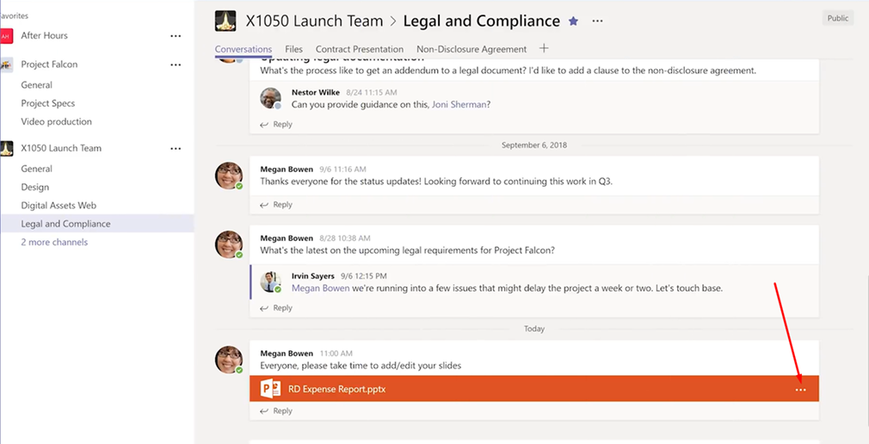This screenshot has width=869, height=444.
Task: Click the addendum to a legal document message
Action: coord(508,71)
